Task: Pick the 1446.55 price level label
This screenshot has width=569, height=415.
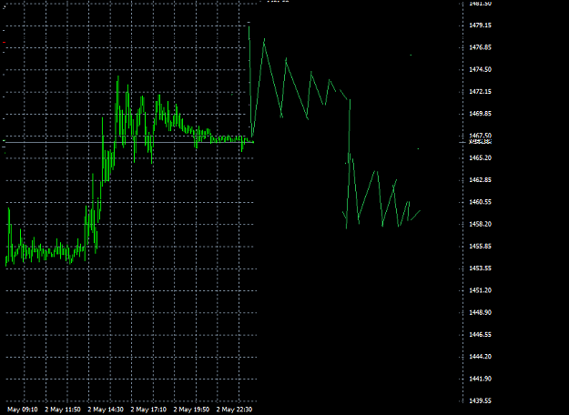Action: [480, 335]
